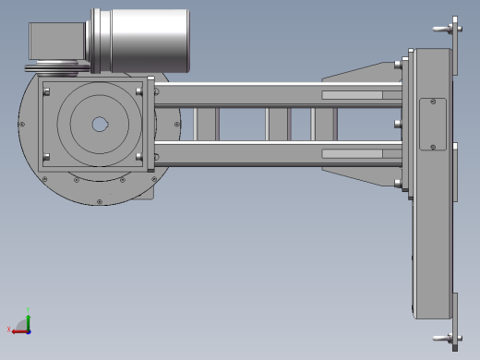Select the large cylindrical motor body

(150, 41)
